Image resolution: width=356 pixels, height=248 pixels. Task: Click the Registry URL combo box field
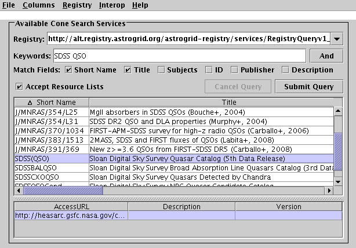[189, 39]
